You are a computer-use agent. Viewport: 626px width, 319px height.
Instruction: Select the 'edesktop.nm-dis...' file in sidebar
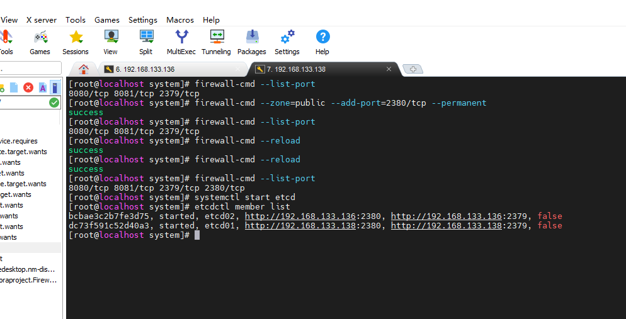click(x=28, y=269)
